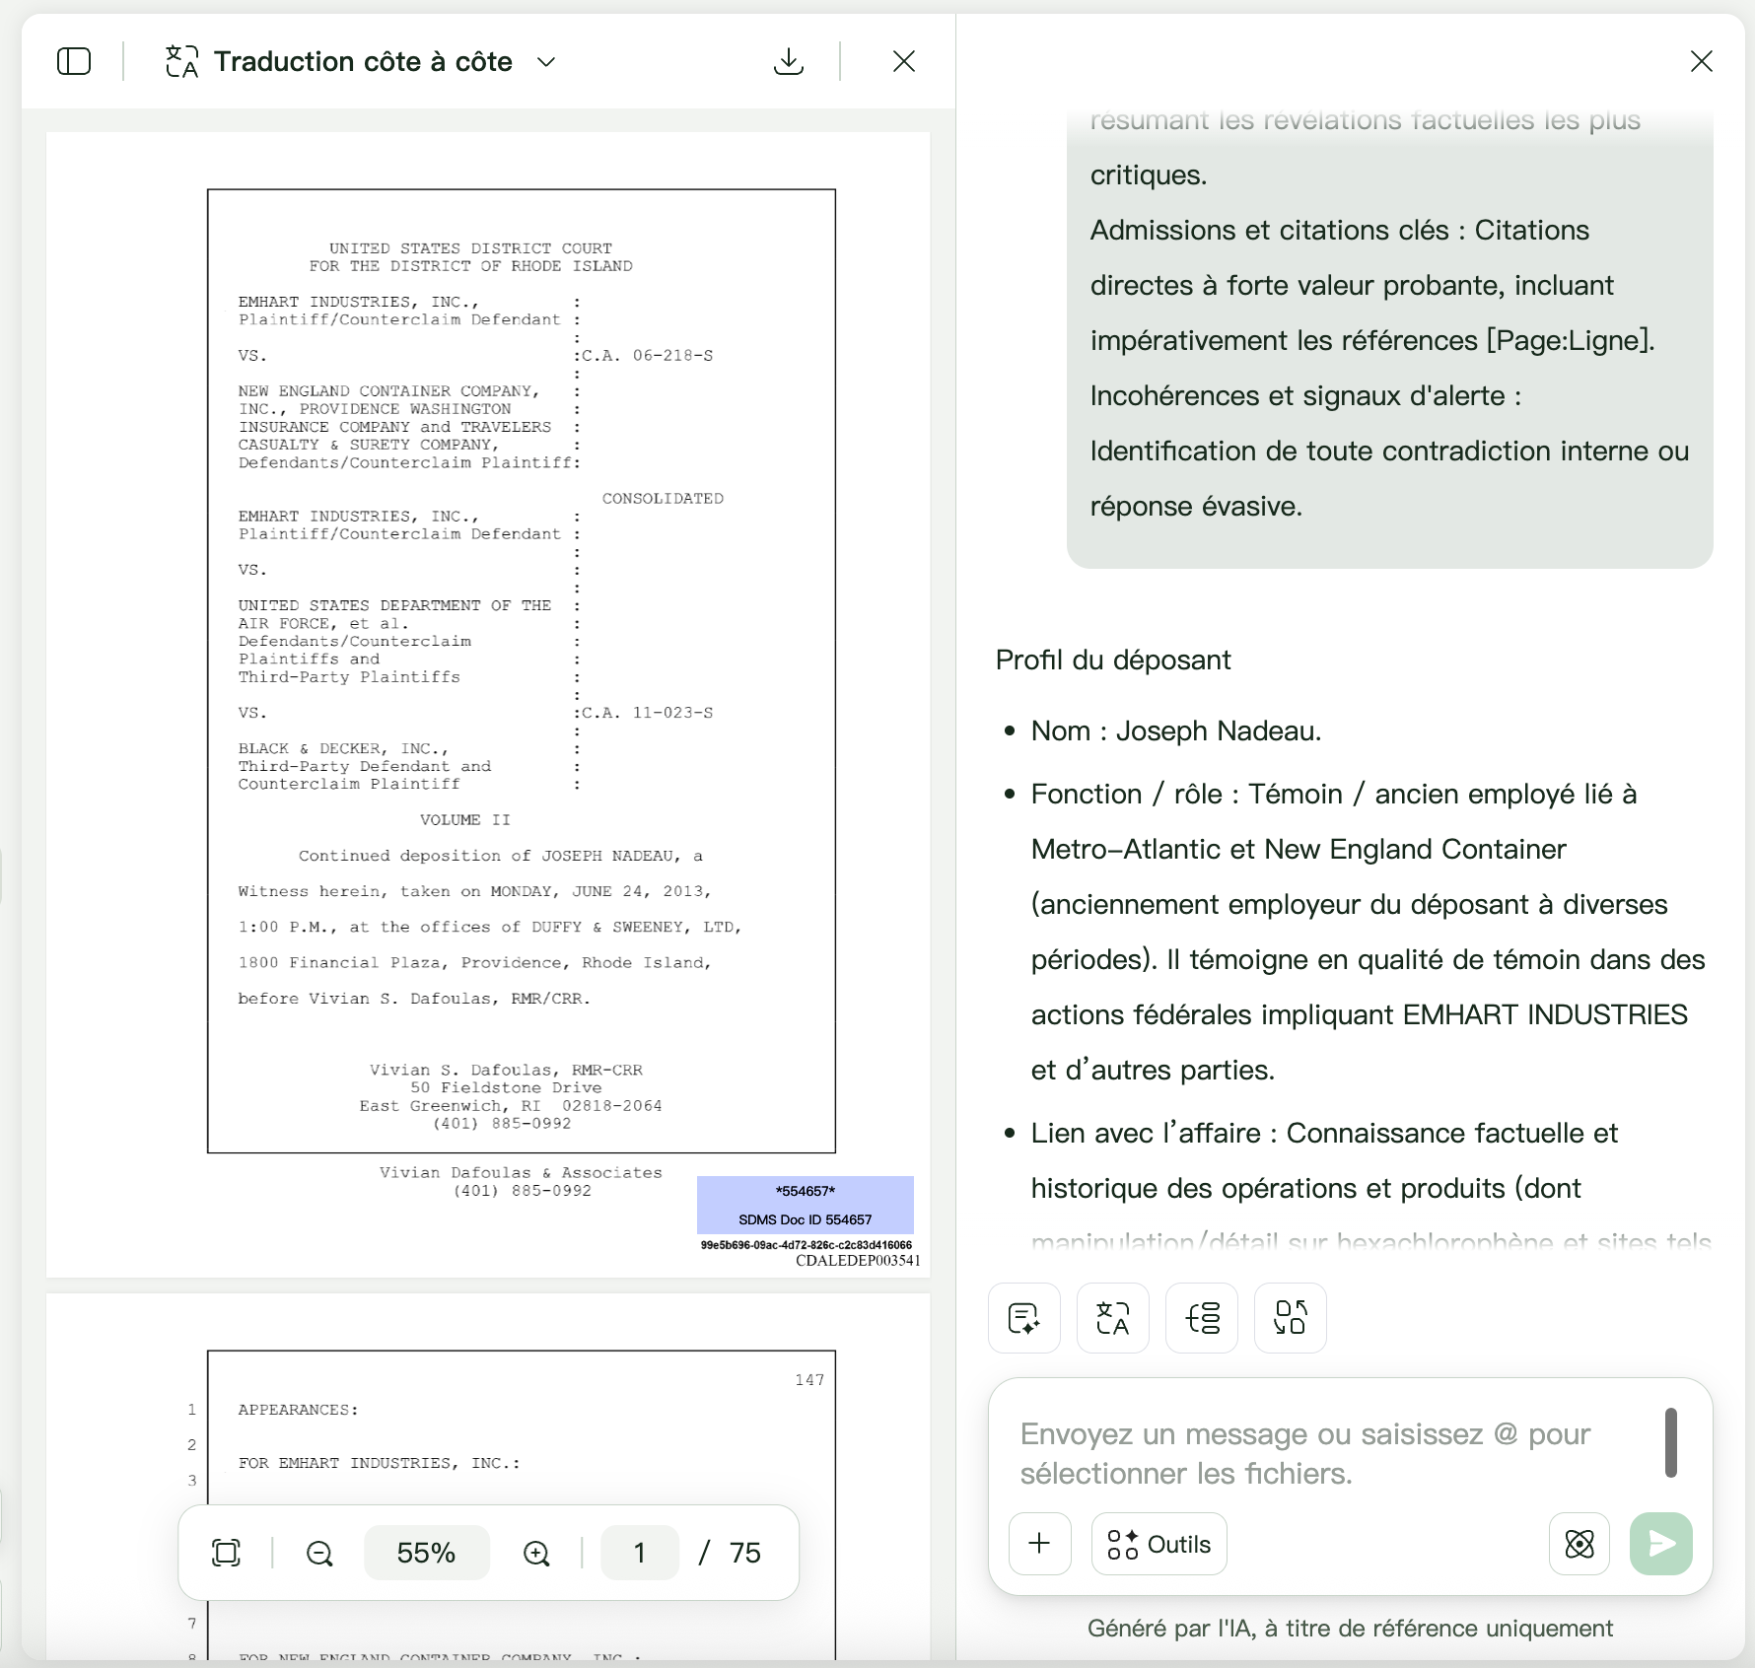Toggle the sidebar panel icon

click(74, 61)
